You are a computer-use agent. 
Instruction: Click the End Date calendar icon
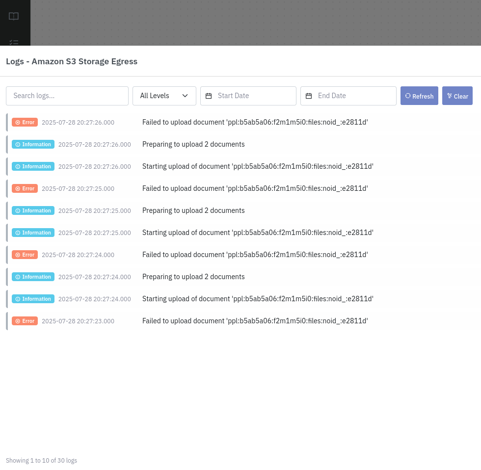[x=309, y=96]
